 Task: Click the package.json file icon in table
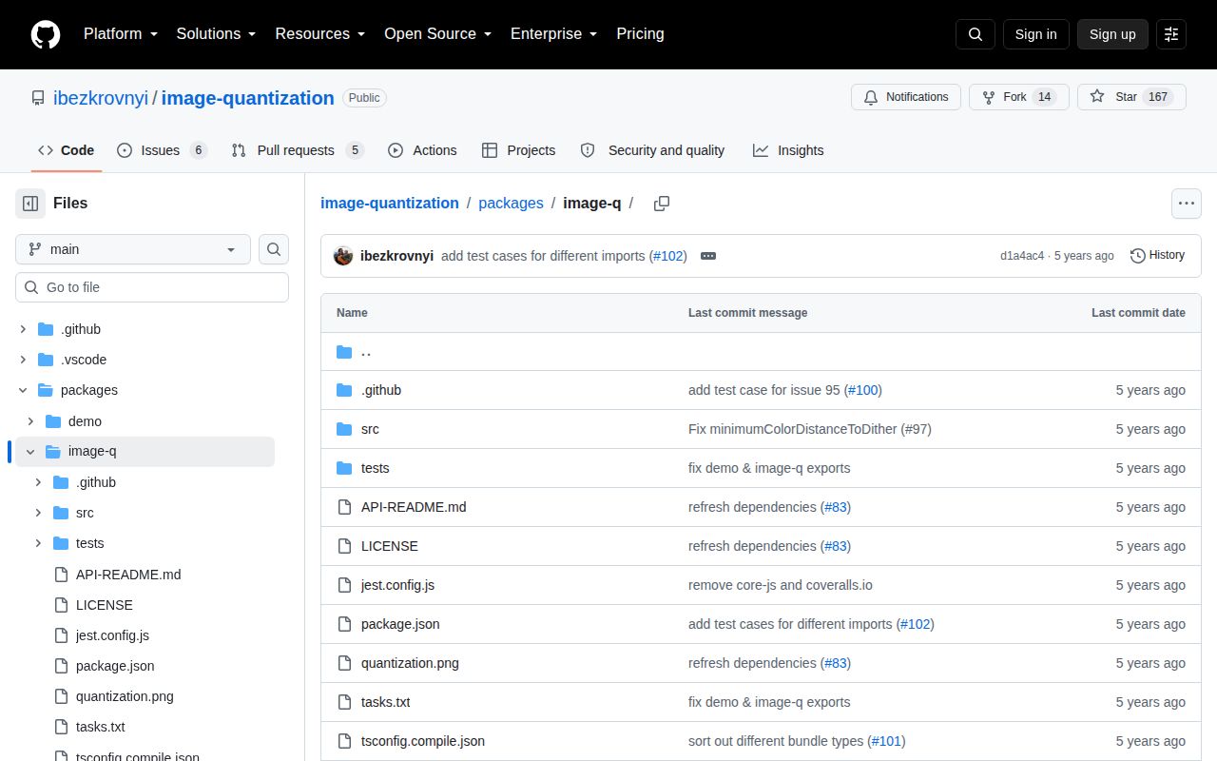coord(344,624)
